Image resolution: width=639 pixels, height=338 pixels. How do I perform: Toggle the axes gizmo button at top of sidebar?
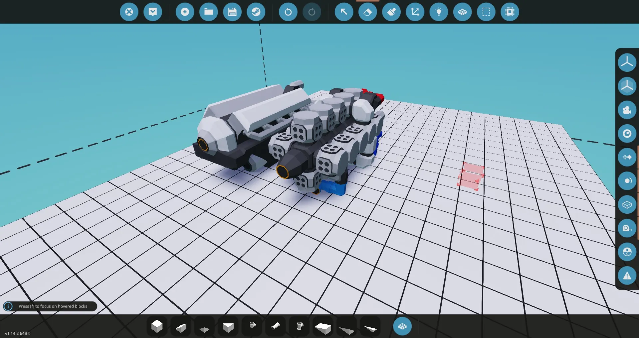627,62
